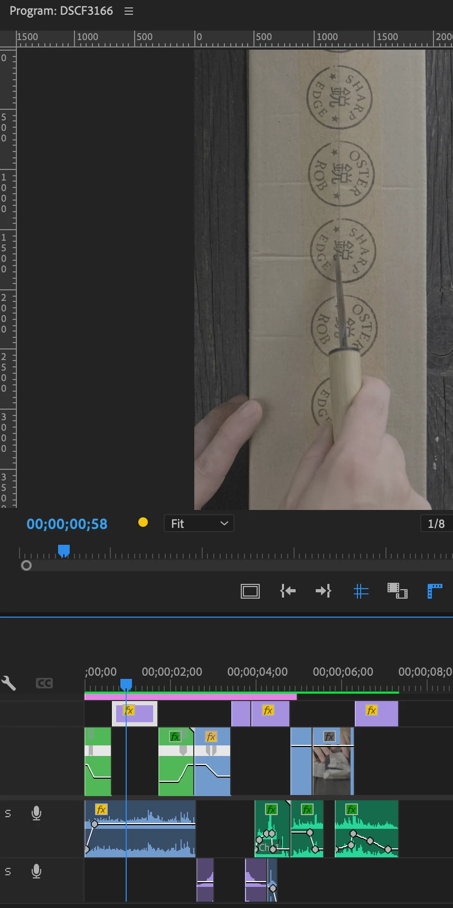453x908 pixels.
Task: Select the first green video clip at timeline start
Action: (98, 762)
